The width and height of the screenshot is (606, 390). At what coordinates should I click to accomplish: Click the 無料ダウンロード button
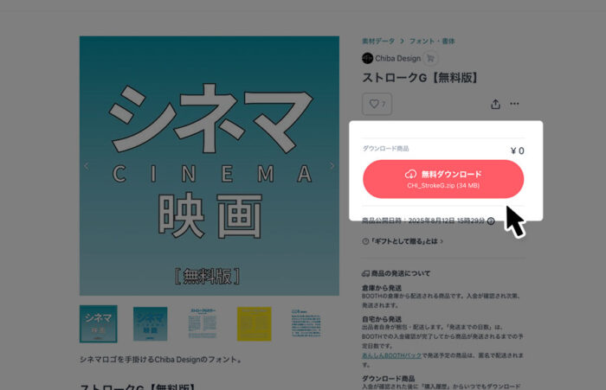(443, 179)
